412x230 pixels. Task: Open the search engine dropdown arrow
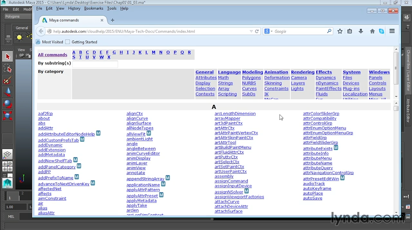point(272,31)
